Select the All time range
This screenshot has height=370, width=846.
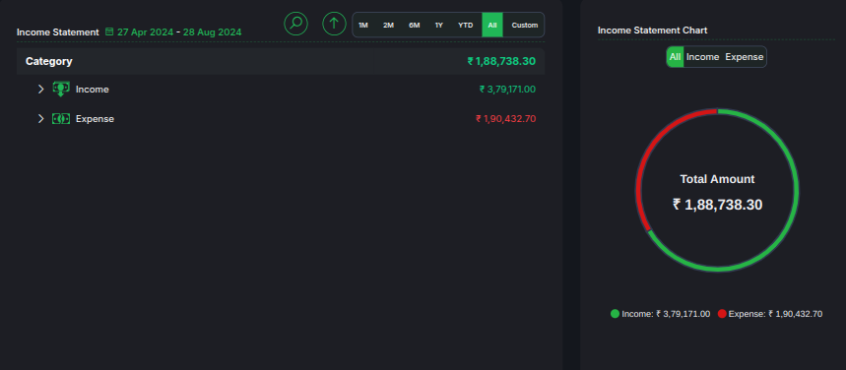(x=492, y=25)
